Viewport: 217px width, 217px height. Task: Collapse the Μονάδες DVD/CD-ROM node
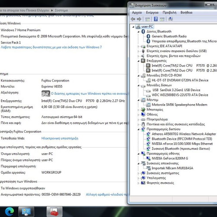138,76
